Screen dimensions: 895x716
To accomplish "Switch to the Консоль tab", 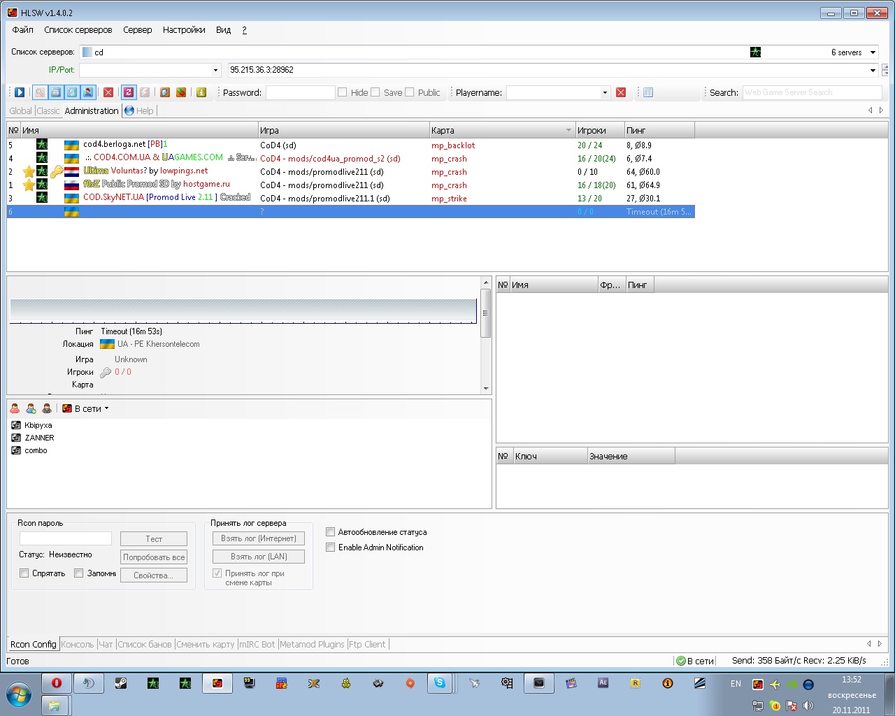I will tap(77, 645).
